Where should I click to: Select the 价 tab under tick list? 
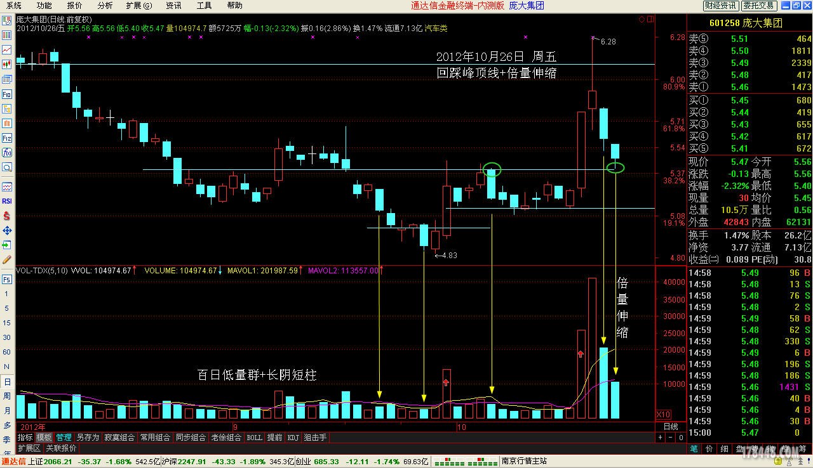point(709,448)
